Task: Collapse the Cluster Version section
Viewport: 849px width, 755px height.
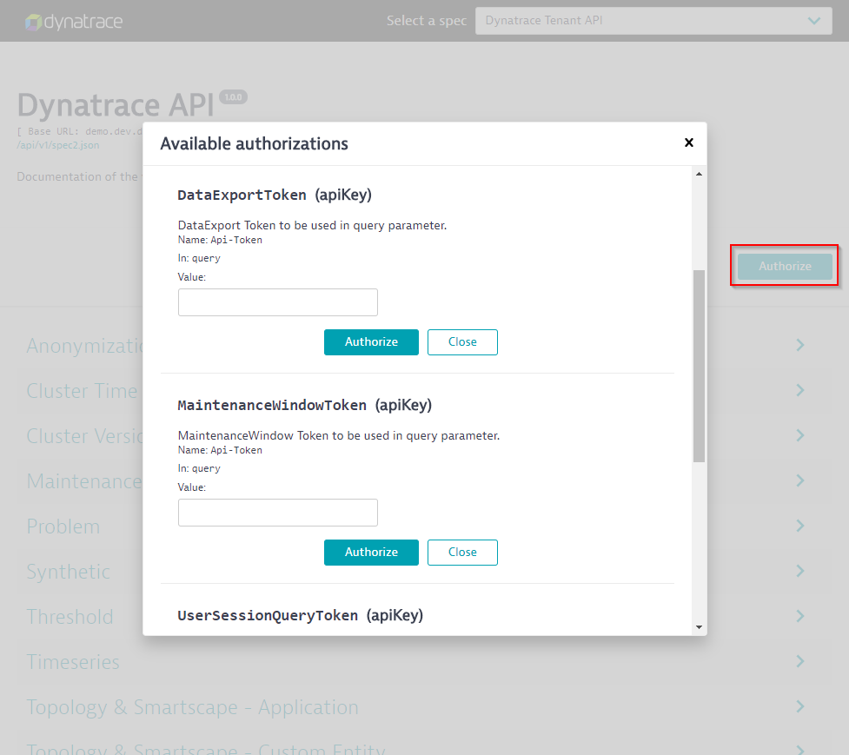Action: pos(799,435)
